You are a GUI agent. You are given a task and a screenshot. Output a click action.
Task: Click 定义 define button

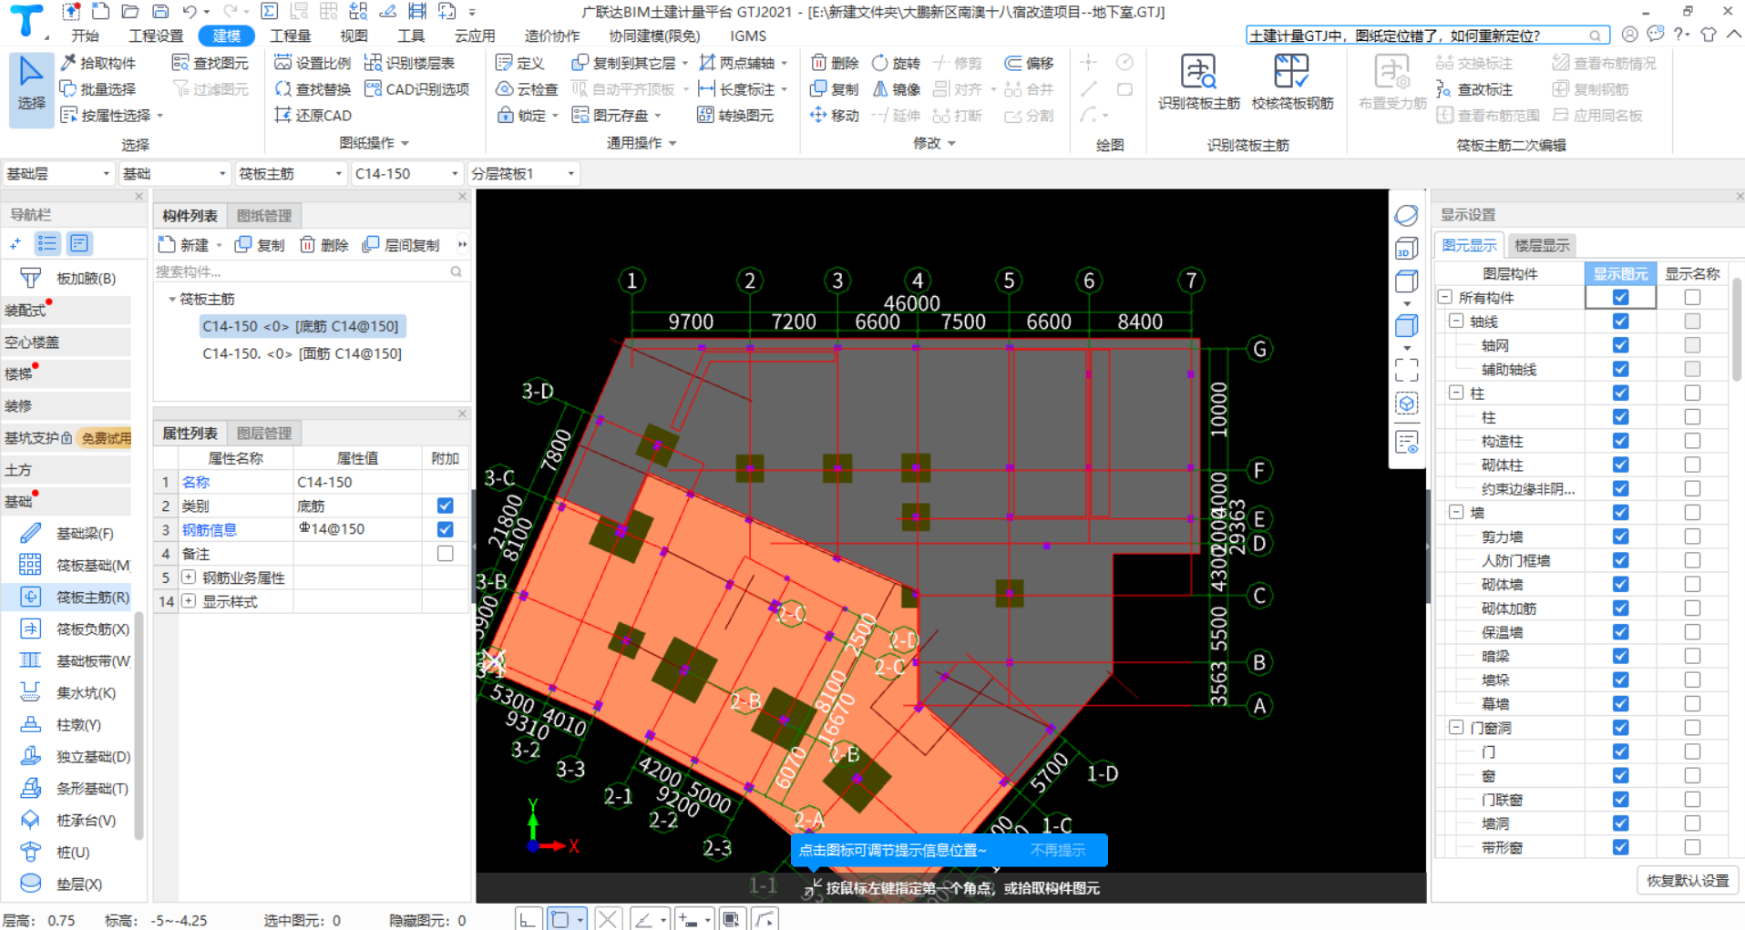[519, 63]
